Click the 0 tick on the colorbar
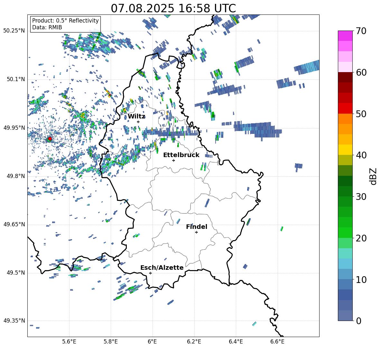This screenshot has height=348, width=381. (x=358, y=321)
